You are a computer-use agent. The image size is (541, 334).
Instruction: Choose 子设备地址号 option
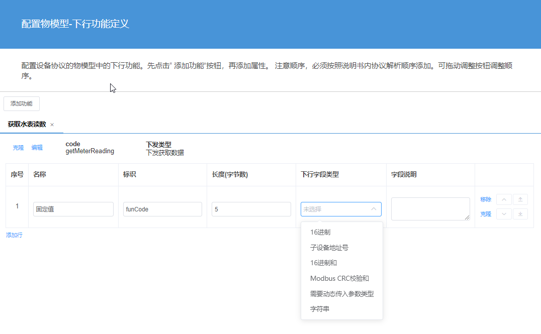pyautogui.click(x=329, y=248)
